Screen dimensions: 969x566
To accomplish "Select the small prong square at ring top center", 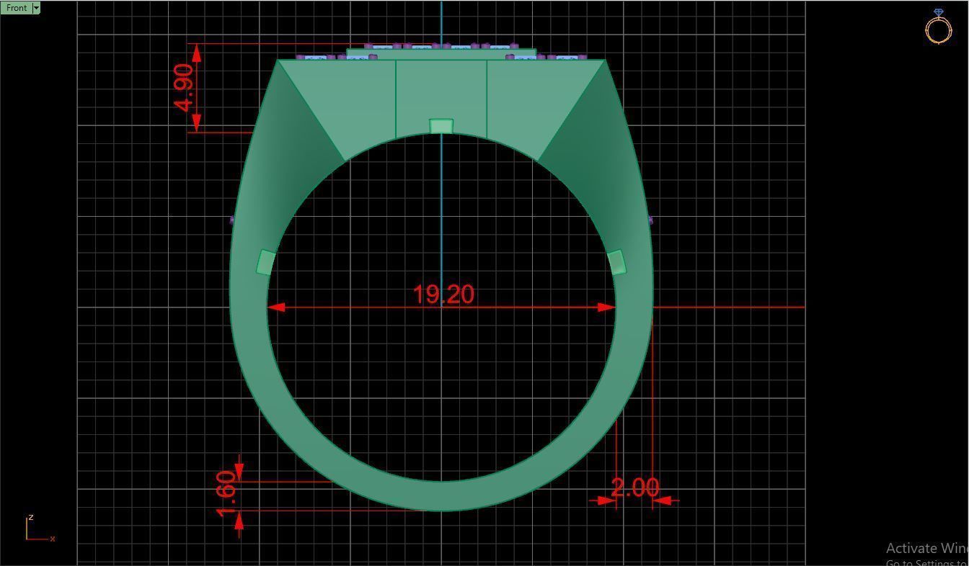I will [x=441, y=126].
